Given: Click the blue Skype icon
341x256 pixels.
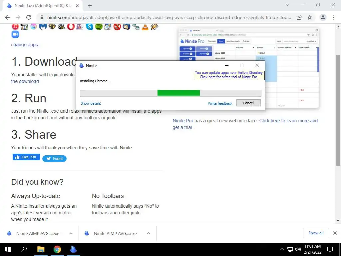Looking at the screenshot, I should click(x=89, y=27).
